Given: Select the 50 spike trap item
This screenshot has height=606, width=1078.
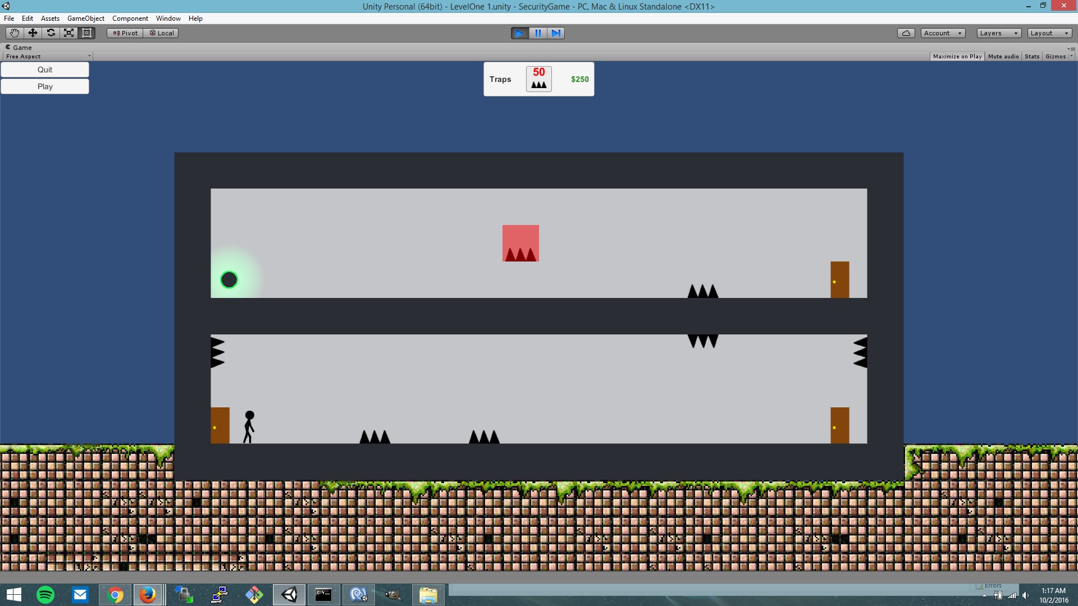Looking at the screenshot, I should click(538, 79).
